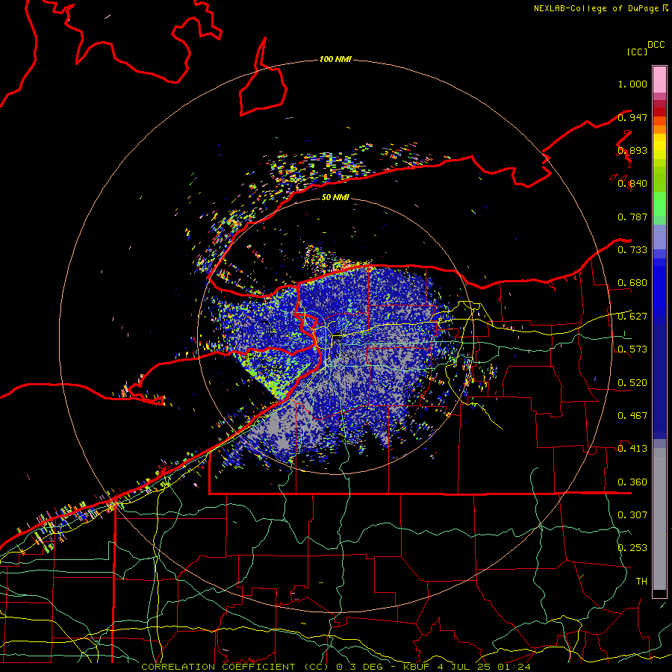Click the 0.520 color scale value
Image resolution: width=672 pixels, height=672 pixels.
pos(632,383)
